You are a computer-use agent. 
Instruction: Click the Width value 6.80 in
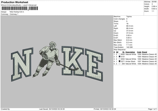pyautogui.click(x=154, y=9)
